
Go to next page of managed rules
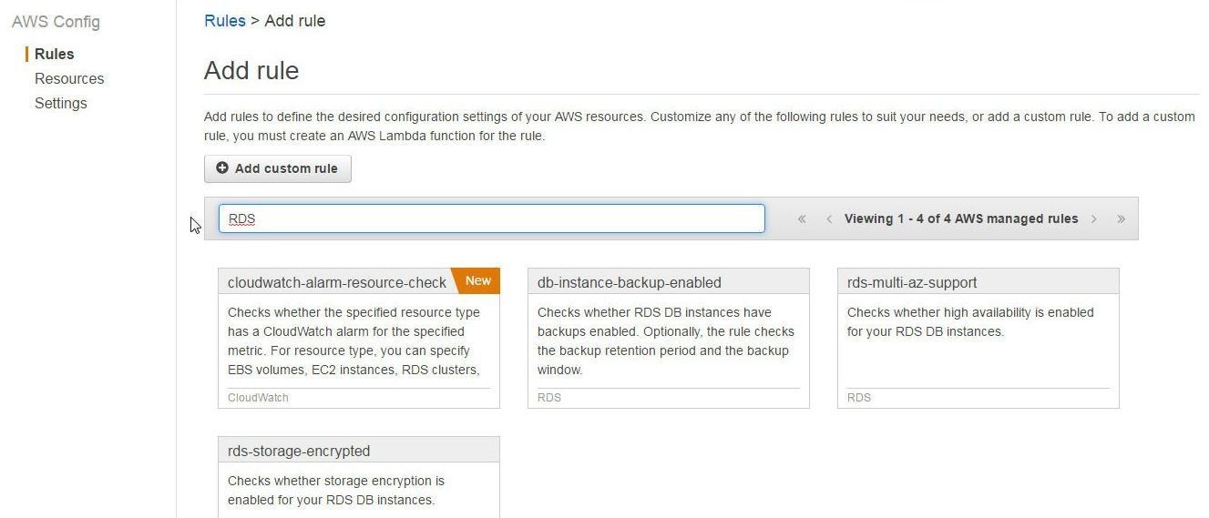tap(1094, 218)
